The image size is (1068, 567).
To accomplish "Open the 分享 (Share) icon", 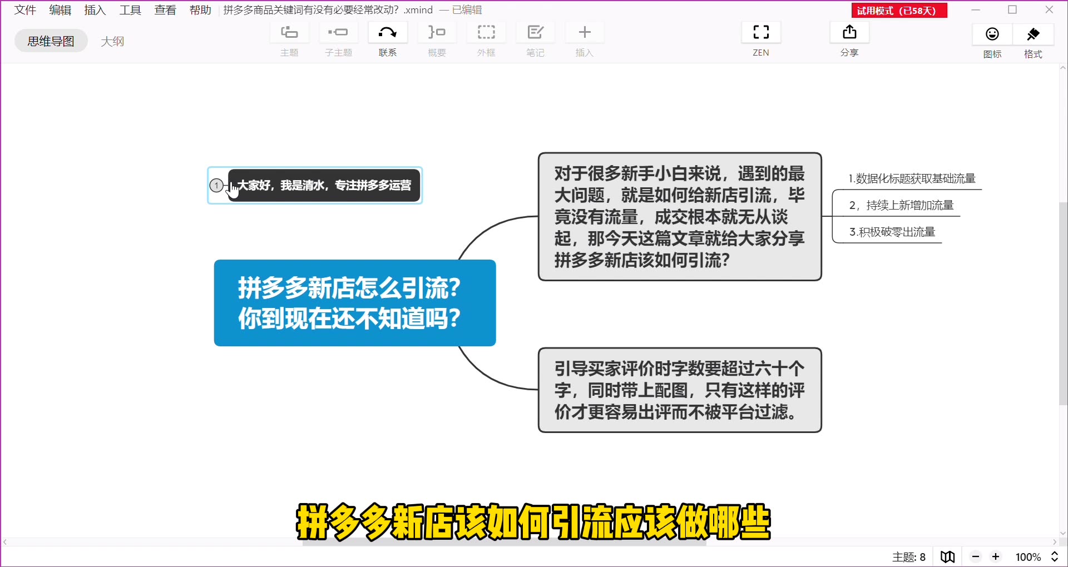I will tap(849, 32).
